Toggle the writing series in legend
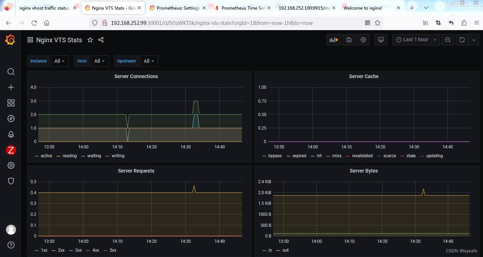 pos(118,156)
